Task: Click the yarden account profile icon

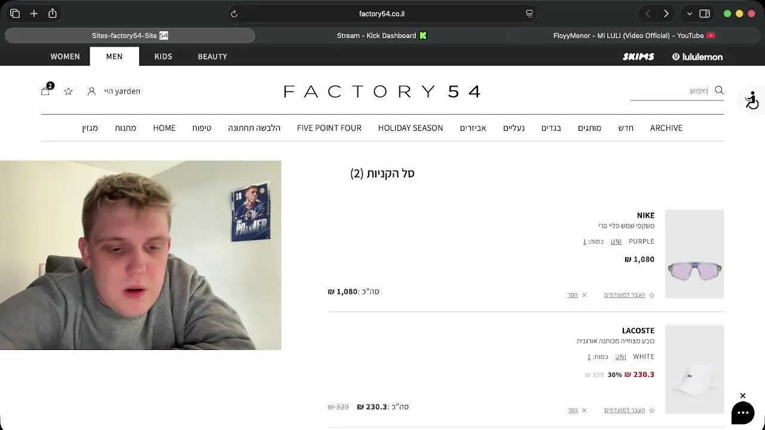Action: pyautogui.click(x=91, y=91)
